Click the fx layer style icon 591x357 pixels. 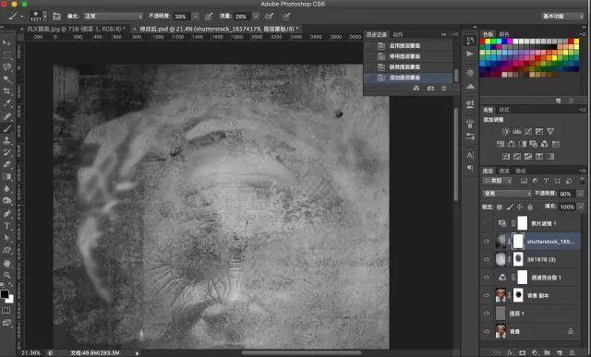[x=510, y=353]
